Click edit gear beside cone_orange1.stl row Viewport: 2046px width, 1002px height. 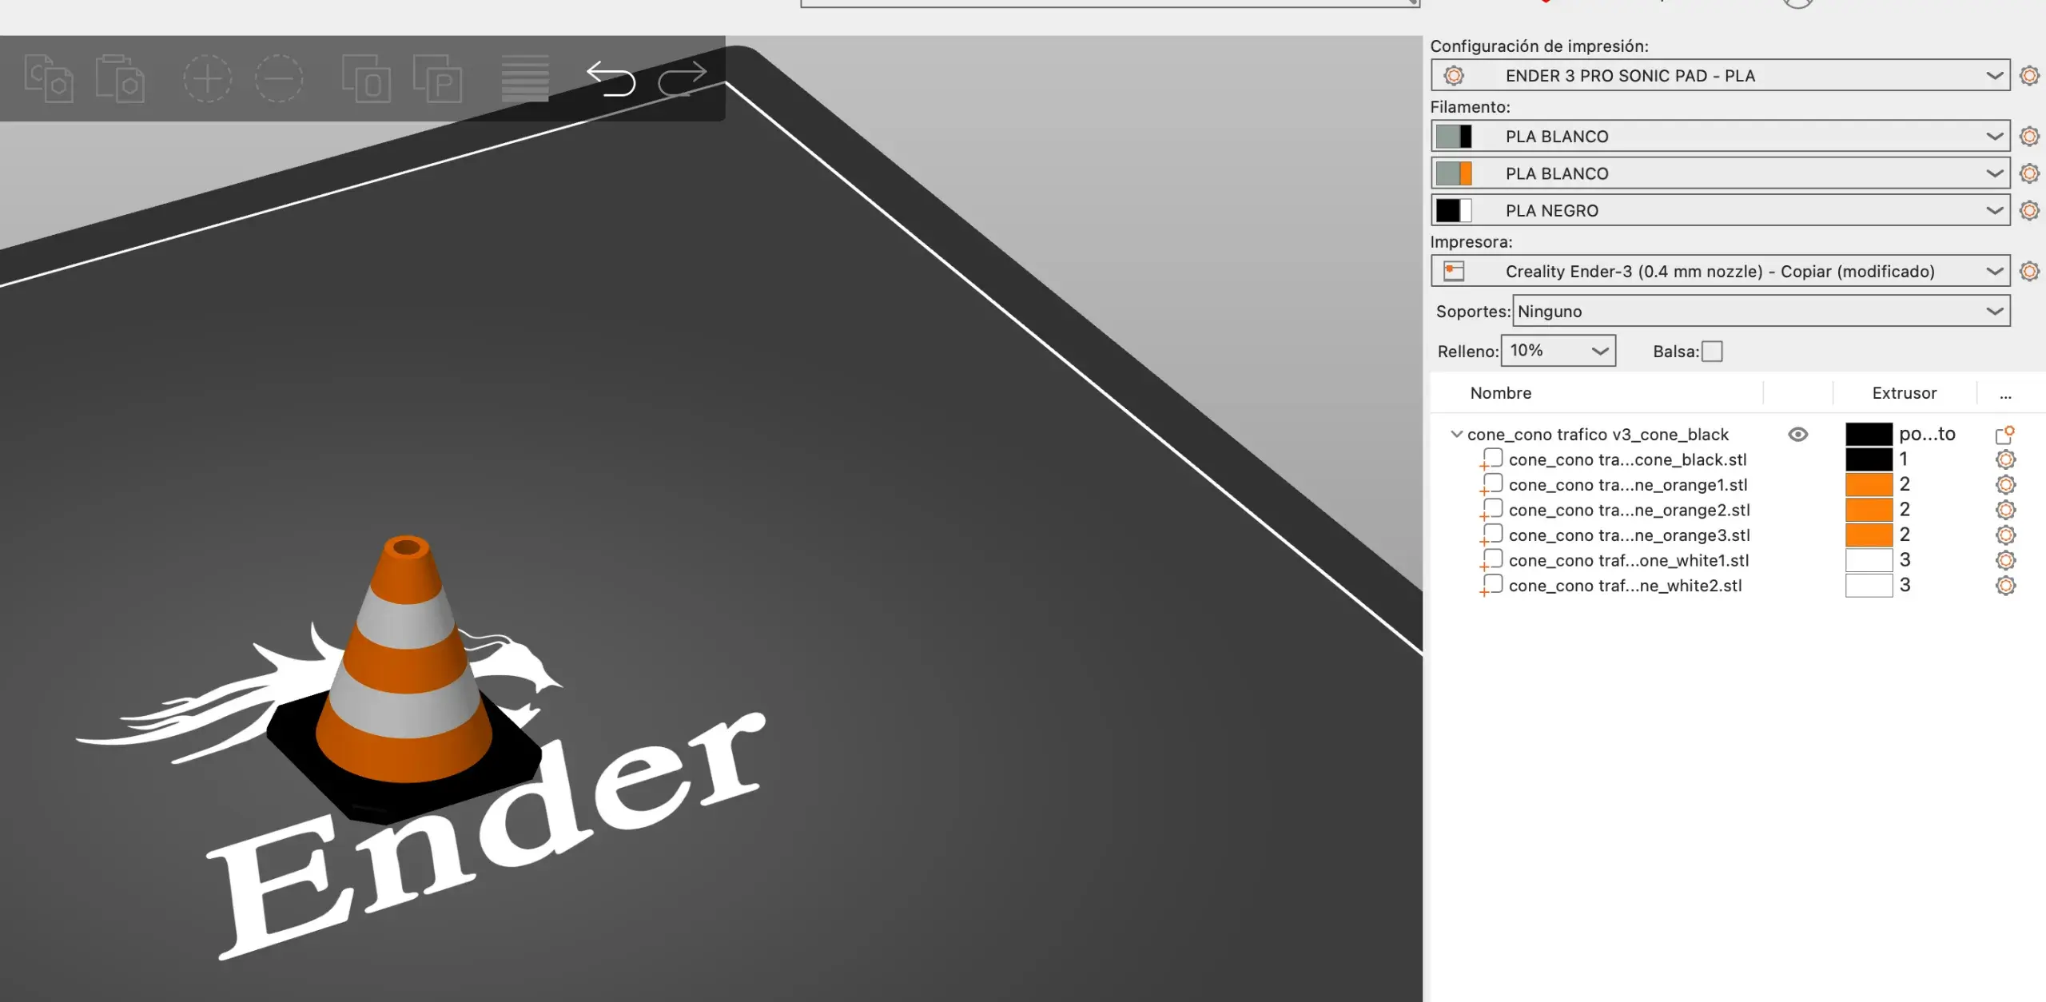point(2005,485)
